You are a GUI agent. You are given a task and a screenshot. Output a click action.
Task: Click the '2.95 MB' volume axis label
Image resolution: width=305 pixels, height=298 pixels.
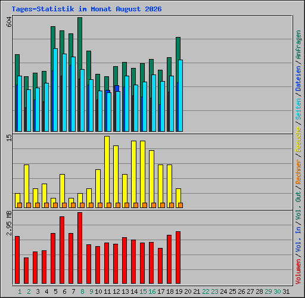(x=9, y=223)
